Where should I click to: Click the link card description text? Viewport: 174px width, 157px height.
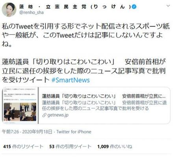104,106
